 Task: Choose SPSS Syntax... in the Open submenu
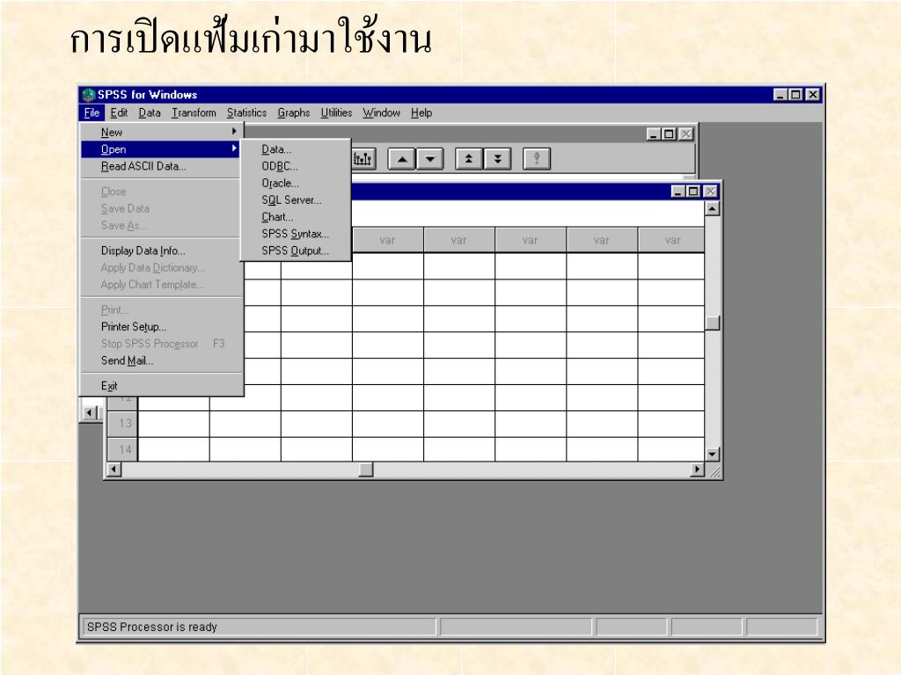(296, 234)
